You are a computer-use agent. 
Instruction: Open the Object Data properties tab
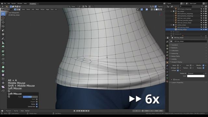167,78
